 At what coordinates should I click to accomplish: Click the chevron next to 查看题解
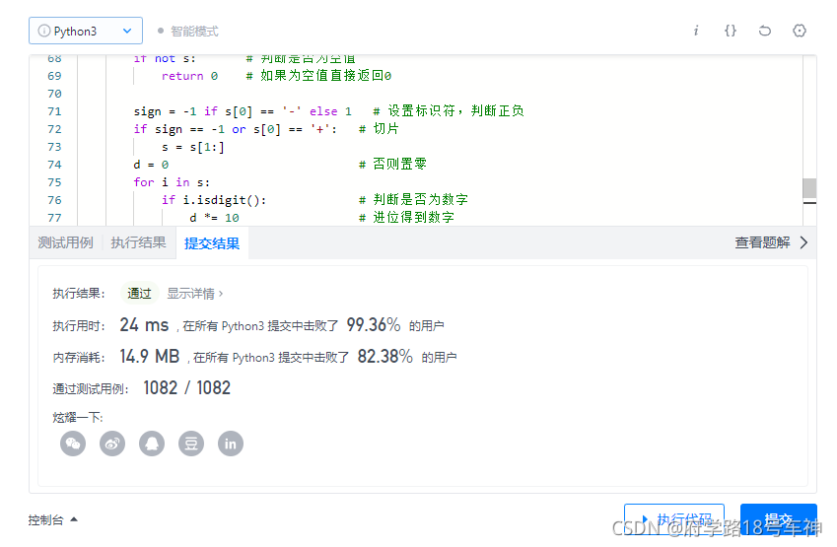(x=803, y=242)
